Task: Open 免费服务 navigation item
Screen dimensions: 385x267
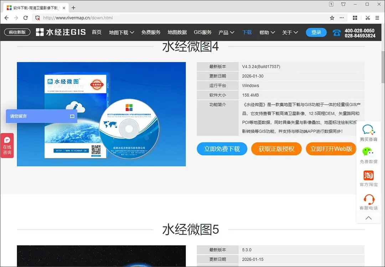Action: coord(151,32)
